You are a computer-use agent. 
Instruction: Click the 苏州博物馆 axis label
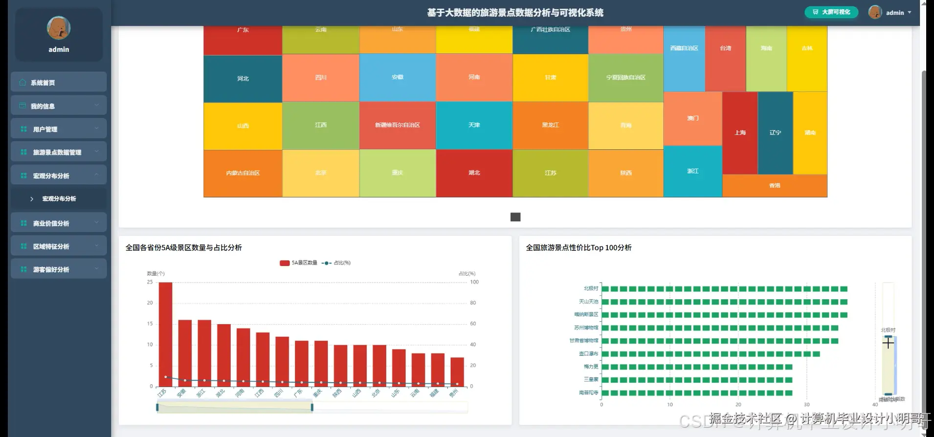pyautogui.click(x=586, y=328)
